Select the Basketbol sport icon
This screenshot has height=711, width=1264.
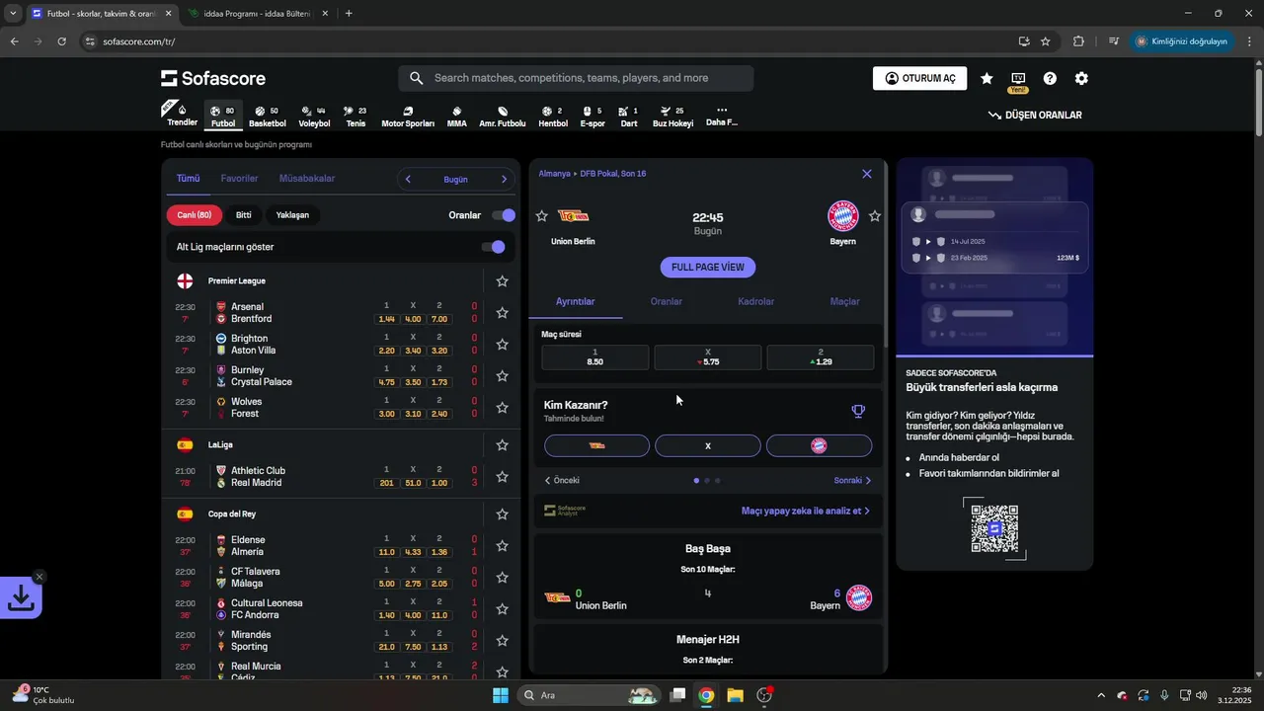(x=267, y=117)
